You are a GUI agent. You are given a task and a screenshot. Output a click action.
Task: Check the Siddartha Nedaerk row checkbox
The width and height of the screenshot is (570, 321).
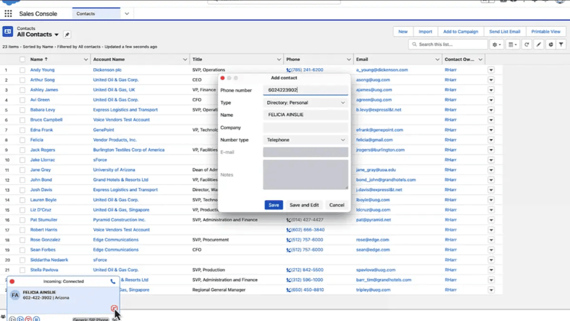tap(22, 260)
